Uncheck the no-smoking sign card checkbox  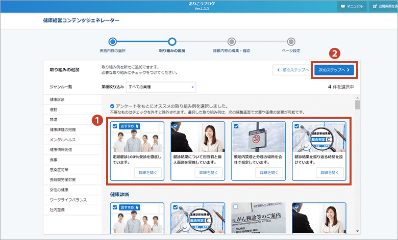point(235,125)
